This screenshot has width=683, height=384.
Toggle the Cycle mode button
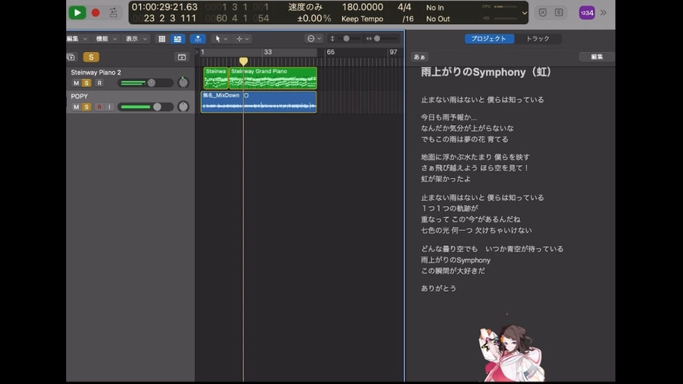click(x=113, y=13)
